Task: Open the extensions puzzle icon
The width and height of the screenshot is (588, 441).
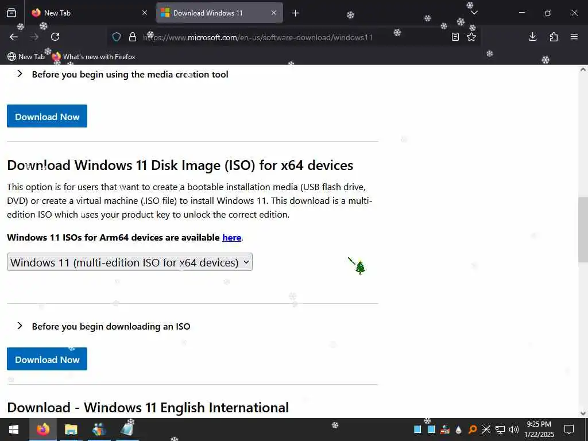Action: point(554,37)
